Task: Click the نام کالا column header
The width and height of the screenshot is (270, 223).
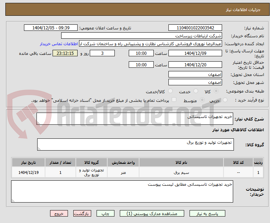Action: 181,162
